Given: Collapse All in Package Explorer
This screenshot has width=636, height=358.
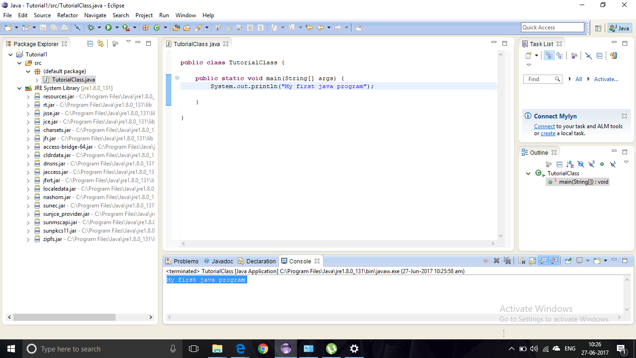Looking at the screenshot, I should click(x=90, y=44).
